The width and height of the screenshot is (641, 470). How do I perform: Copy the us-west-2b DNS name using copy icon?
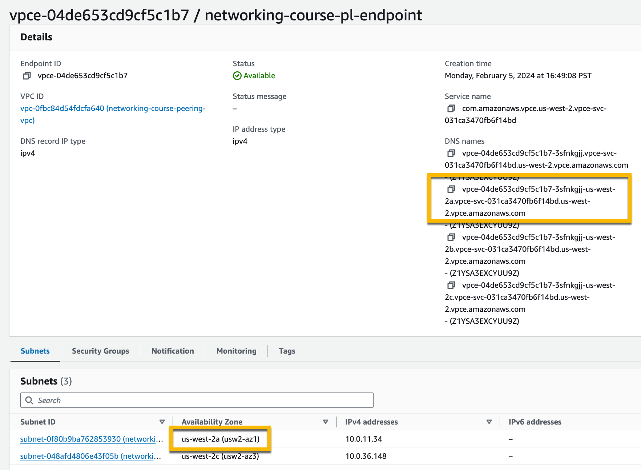click(x=452, y=237)
